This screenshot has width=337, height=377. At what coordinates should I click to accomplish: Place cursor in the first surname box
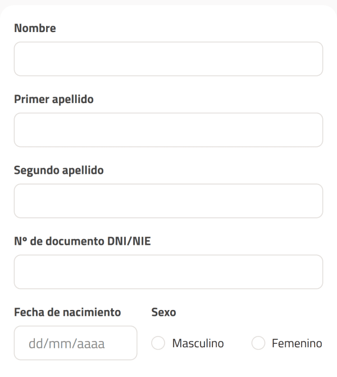click(x=168, y=130)
